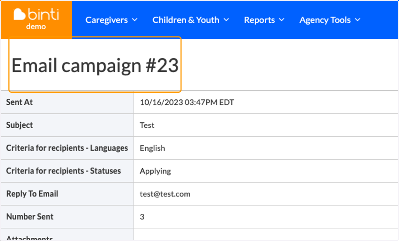The height and width of the screenshot is (241, 399).
Task: Open the Caregivers menu
Action: pos(111,20)
